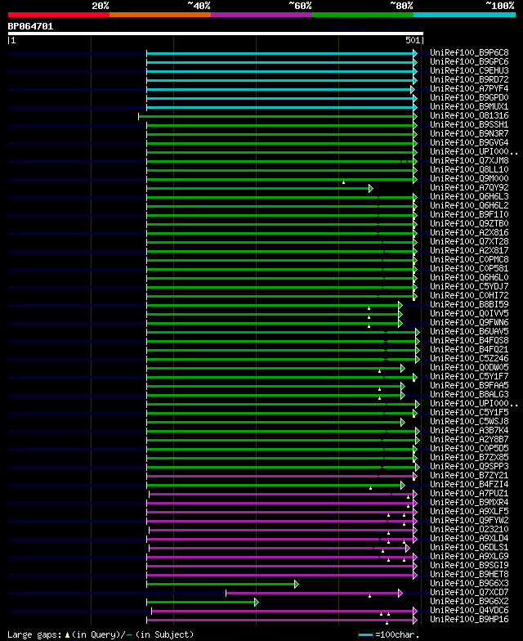Screen dimensions: 523x641
Task: Click the purple ~60% identity color bar
Action: point(261,15)
